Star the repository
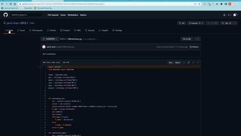 coord(227,23)
